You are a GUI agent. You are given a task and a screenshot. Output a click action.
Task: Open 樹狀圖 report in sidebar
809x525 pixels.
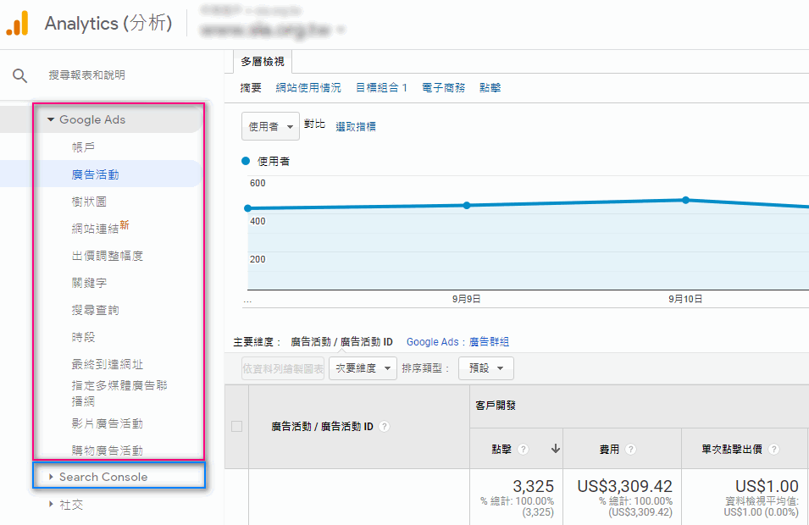coord(89,202)
